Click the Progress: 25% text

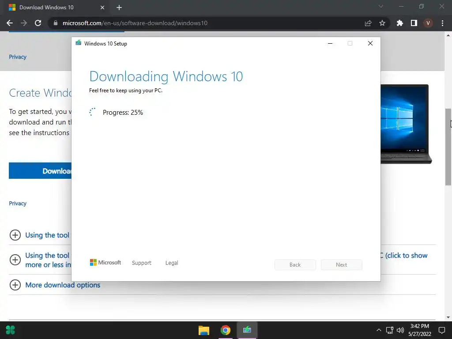tap(123, 113)
